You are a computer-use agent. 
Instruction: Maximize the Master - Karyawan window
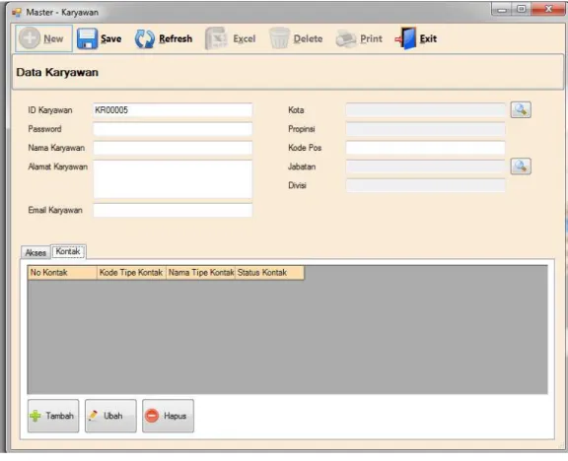click(522, 9)
